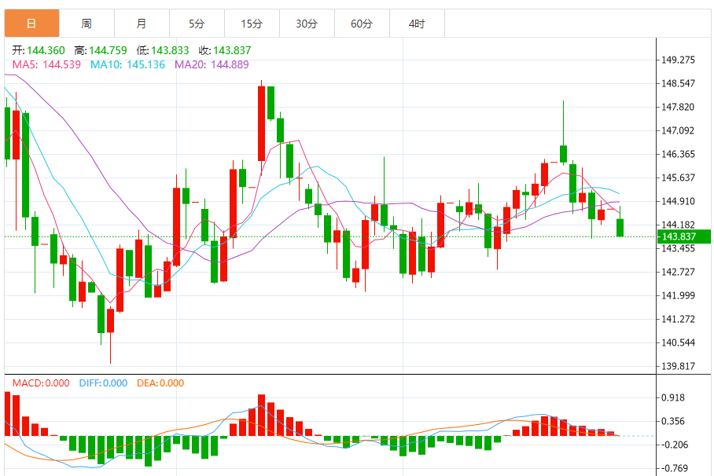Click the 收: 143.837 closing price value

[225, 50]
